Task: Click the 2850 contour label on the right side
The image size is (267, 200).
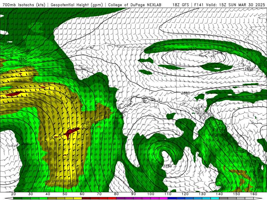Action: tap(249, 69)
